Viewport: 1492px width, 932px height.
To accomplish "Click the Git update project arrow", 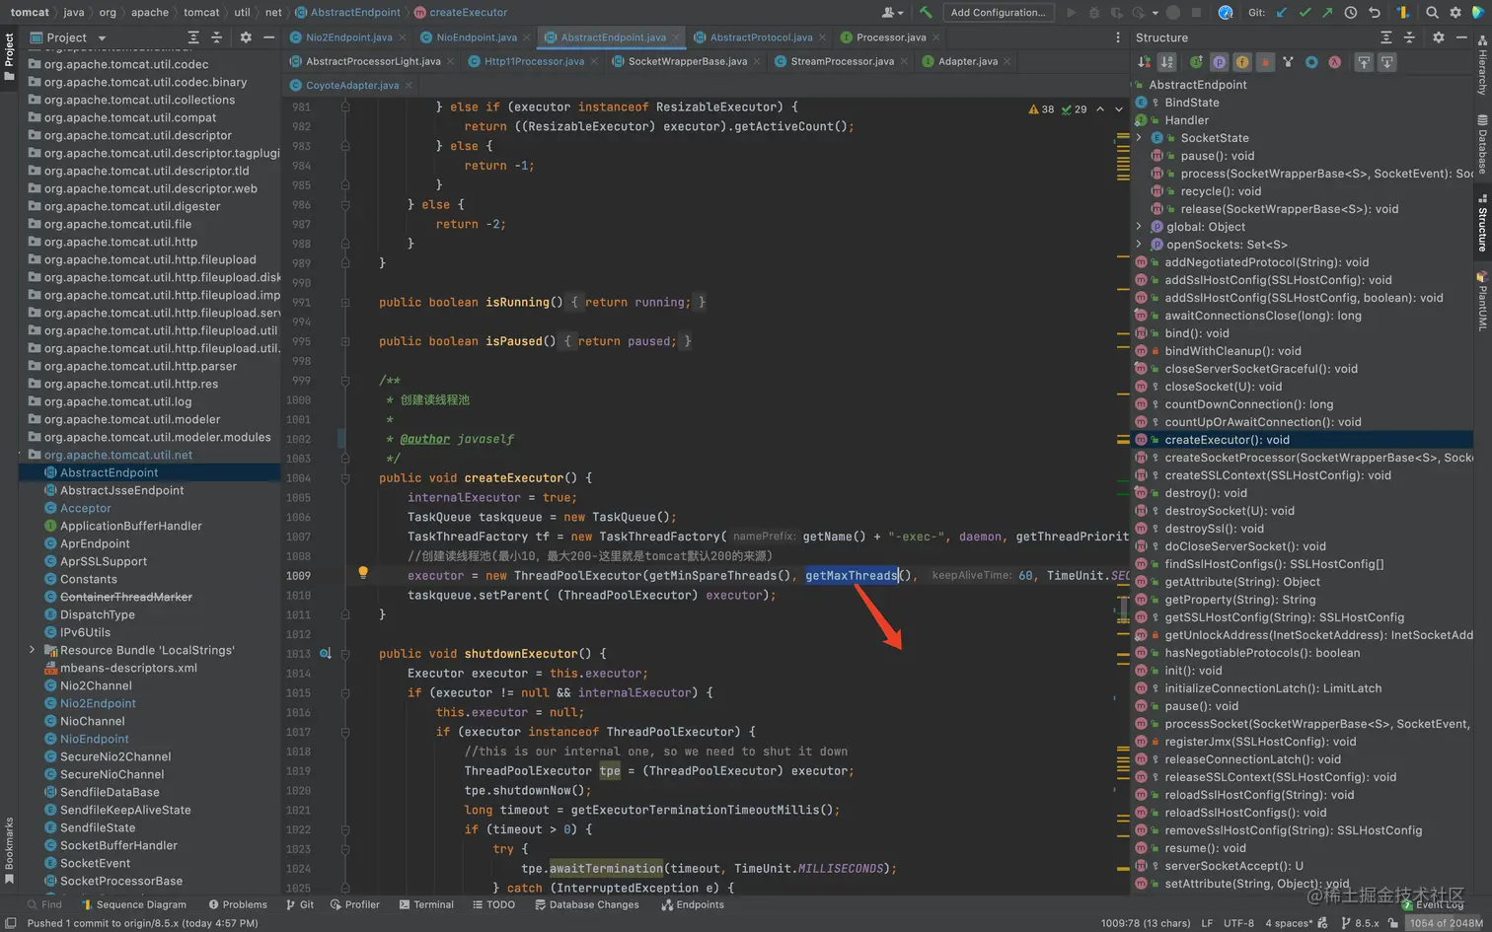I will (1282, 13).
